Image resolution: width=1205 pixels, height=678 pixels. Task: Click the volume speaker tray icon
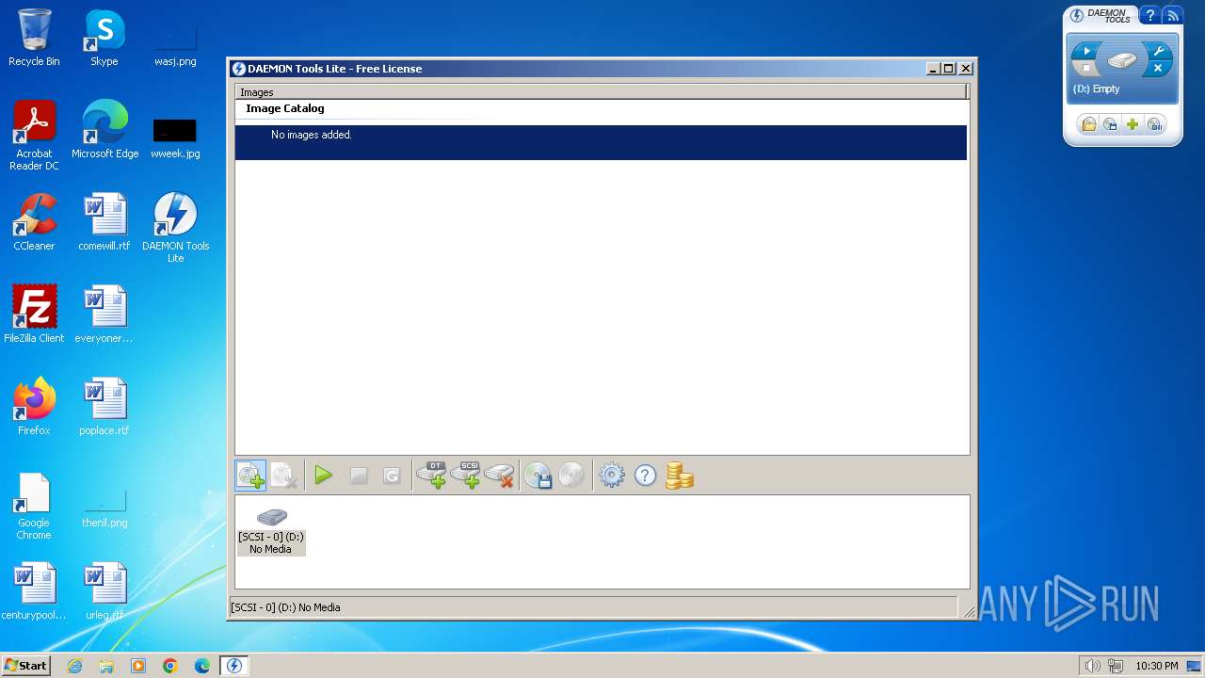click(1093, 666)
